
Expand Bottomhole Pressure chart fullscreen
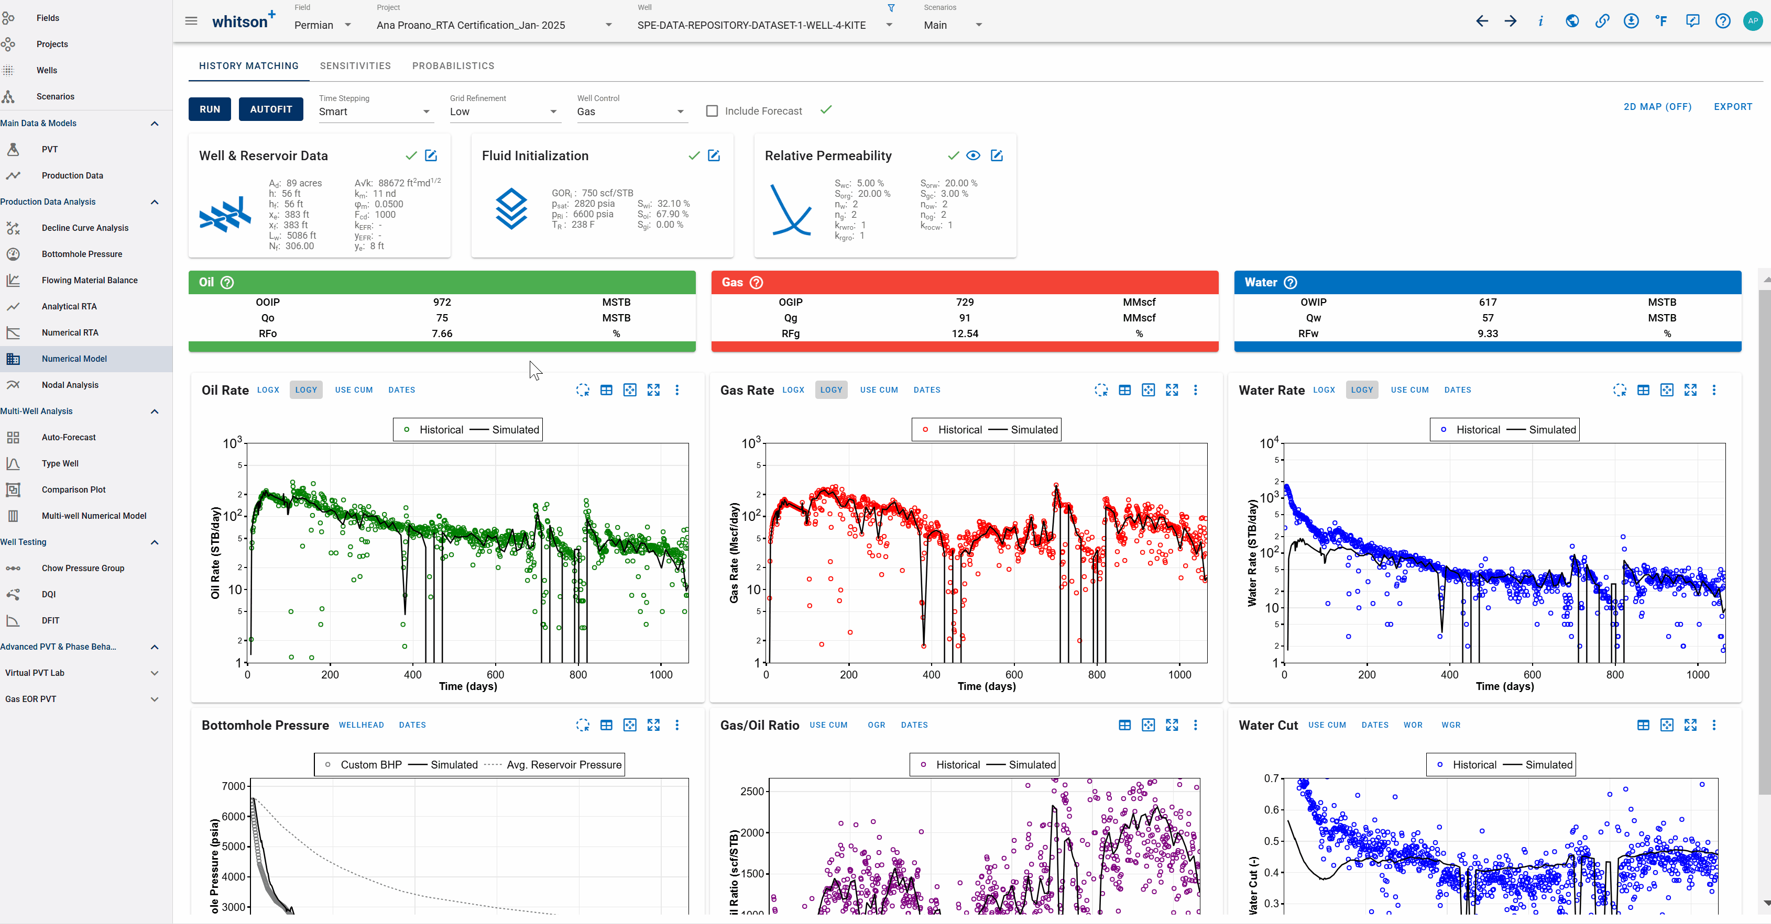click(654, 725)
